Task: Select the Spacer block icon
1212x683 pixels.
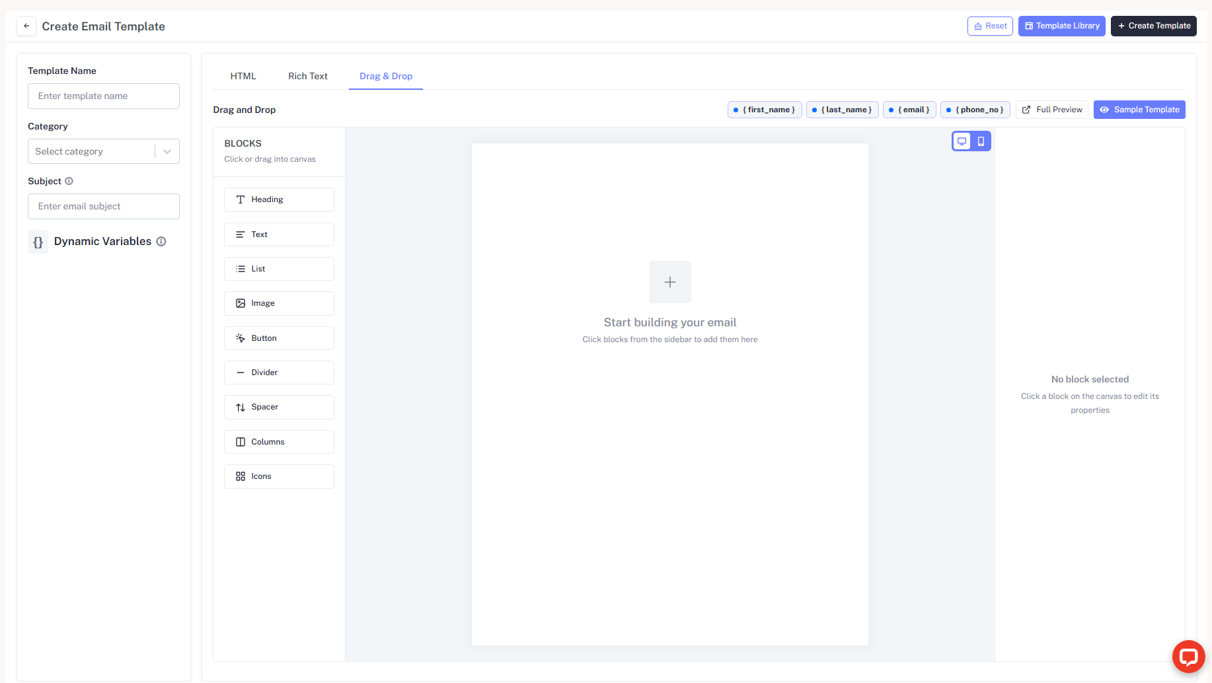Action: point(241,407)
